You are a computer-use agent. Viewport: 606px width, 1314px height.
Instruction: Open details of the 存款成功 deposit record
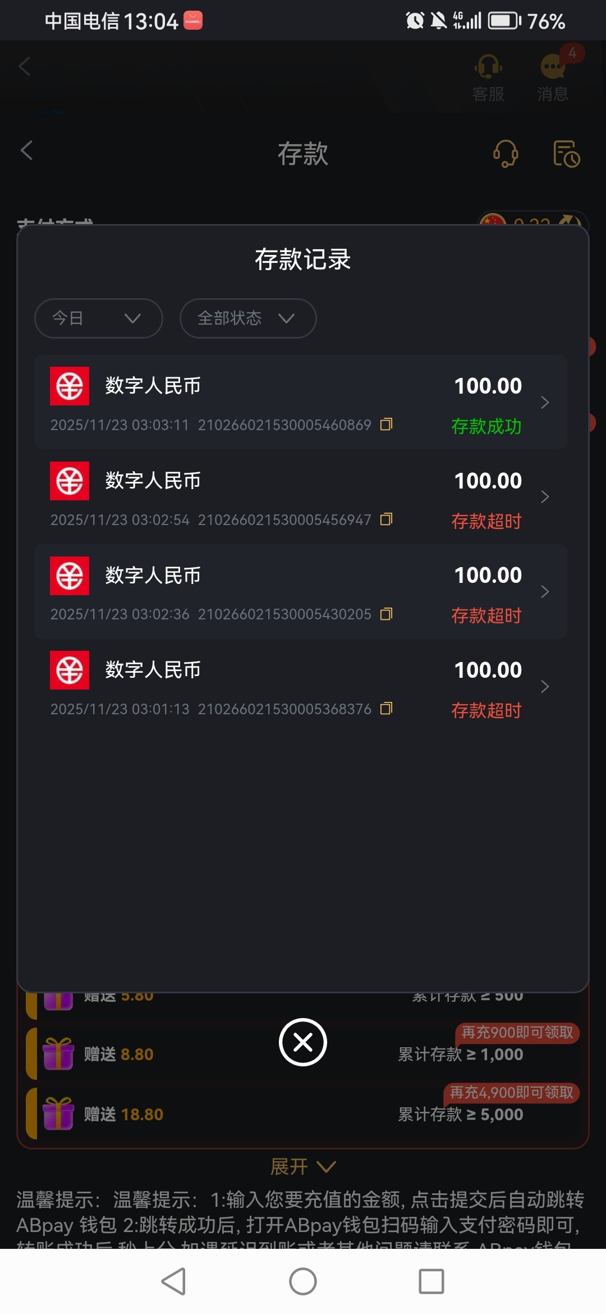pyautogui.click(x=544, y=402)
